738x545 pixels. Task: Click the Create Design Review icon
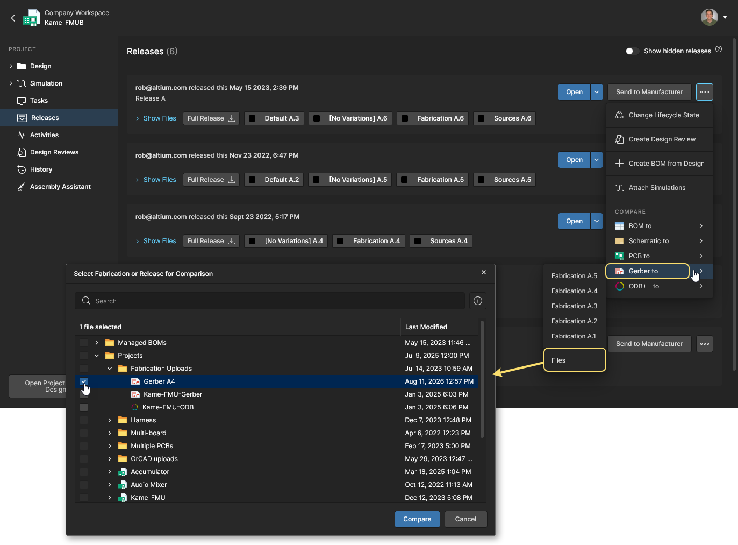coord(619,139)
